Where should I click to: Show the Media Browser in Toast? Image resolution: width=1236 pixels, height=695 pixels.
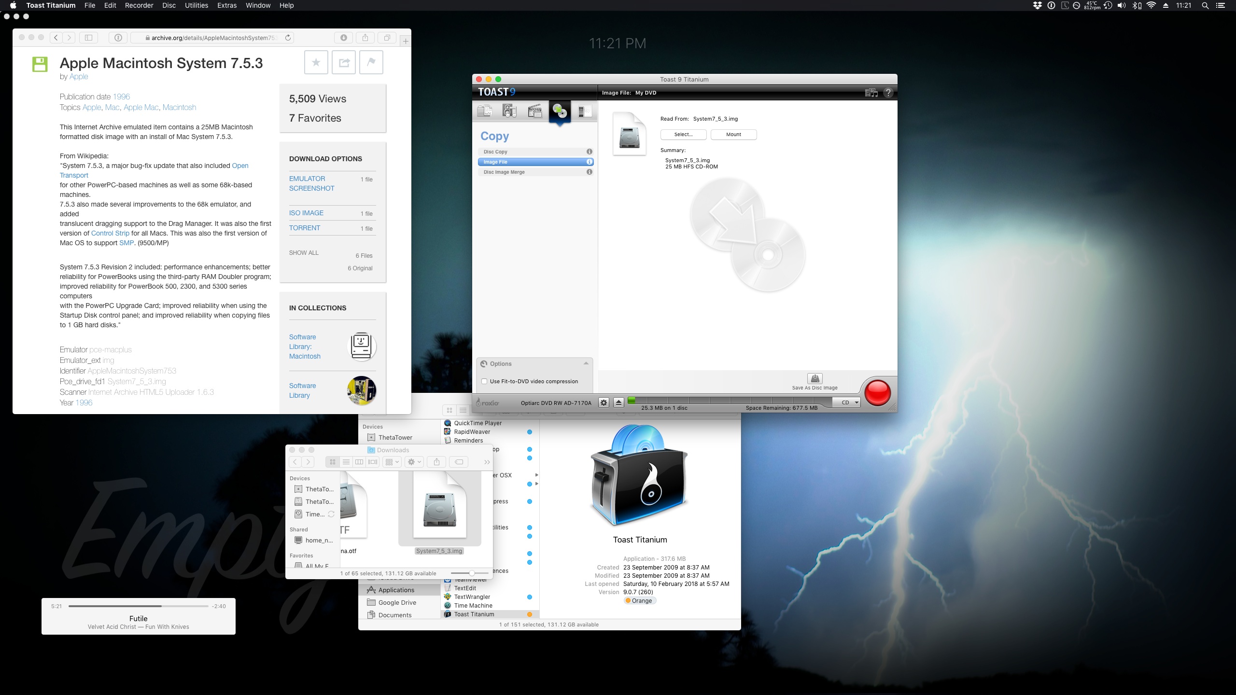point(871,93)
